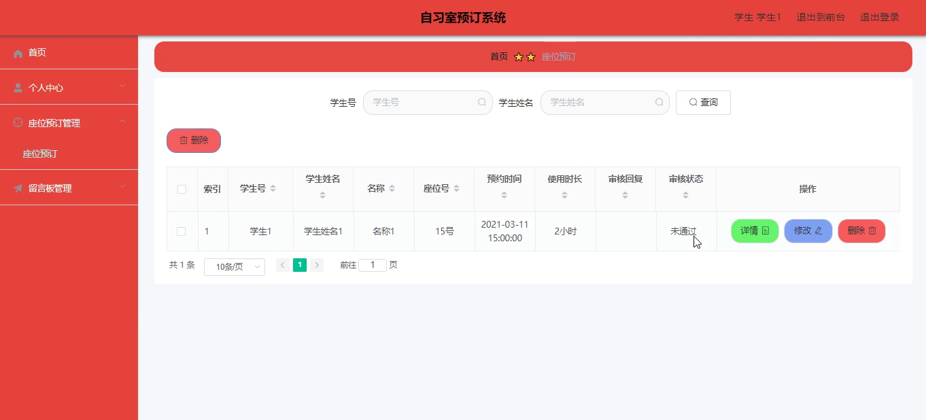Viewport: 926px width, 420px height.
Task: Open 详情 for the 学生1 row
Action: [755, 231]
